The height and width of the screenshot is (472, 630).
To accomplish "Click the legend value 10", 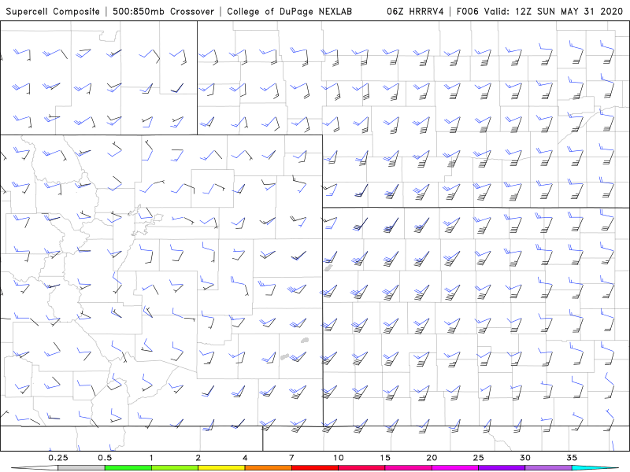I will click(x=339, y=458).
